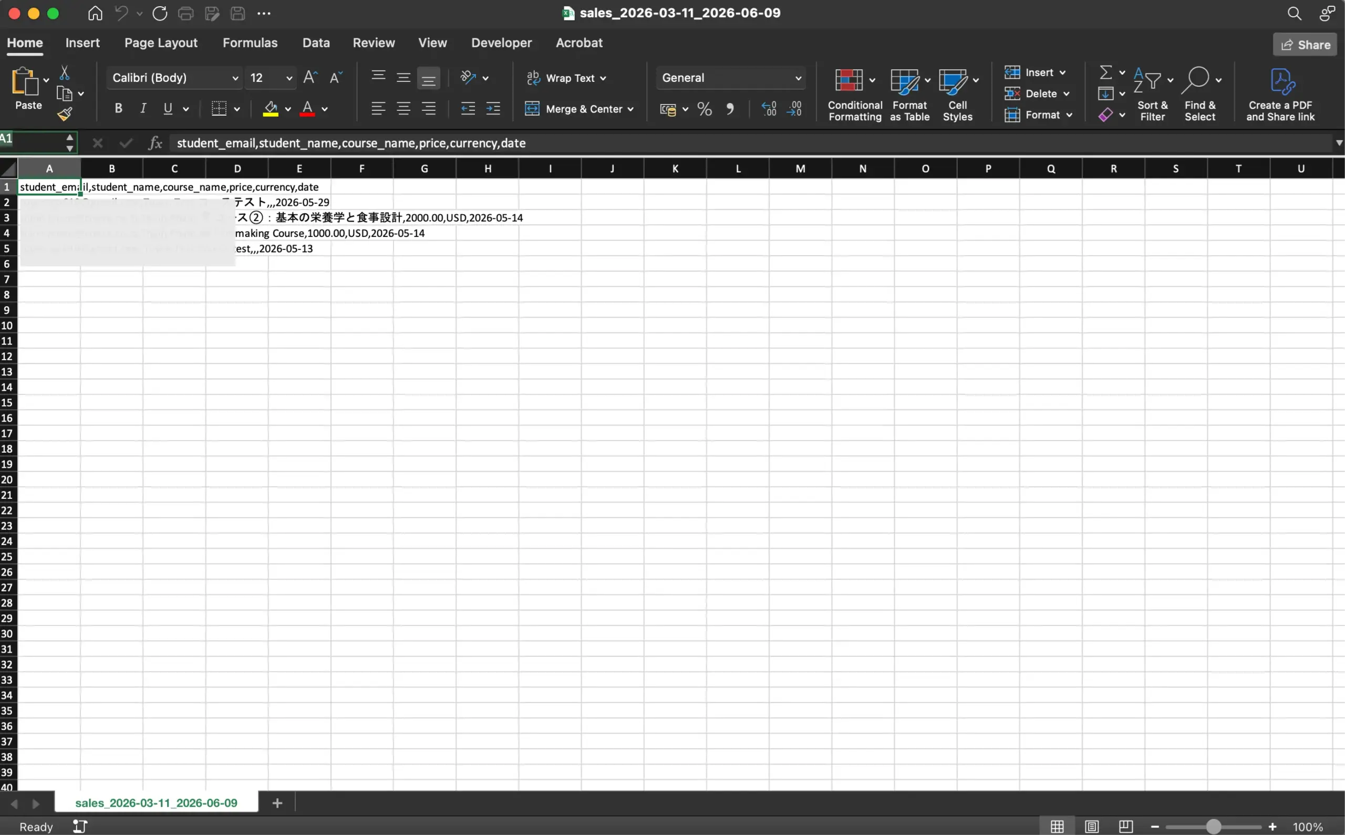
Task: Increase font size with large A icon
Action: (x=311, y=77)
